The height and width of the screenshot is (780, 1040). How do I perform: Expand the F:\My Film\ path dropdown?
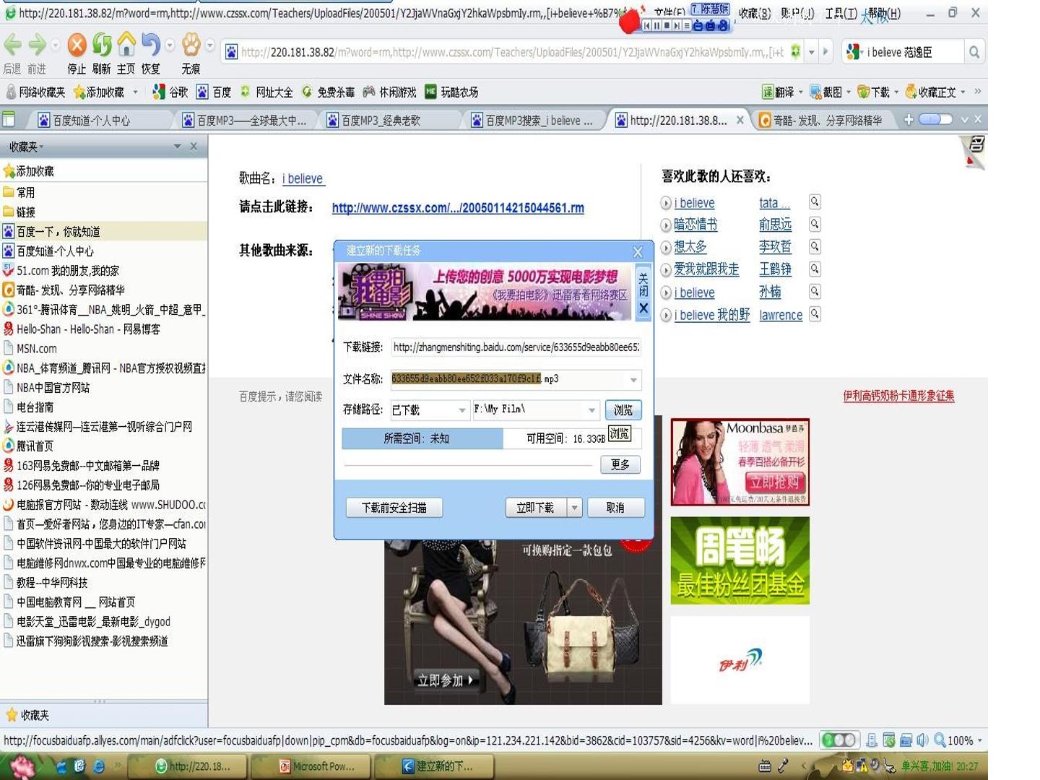591,409
